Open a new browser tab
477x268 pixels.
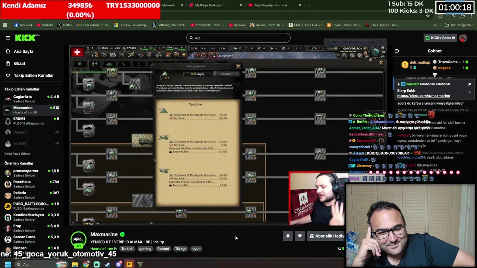coord(309,5)
